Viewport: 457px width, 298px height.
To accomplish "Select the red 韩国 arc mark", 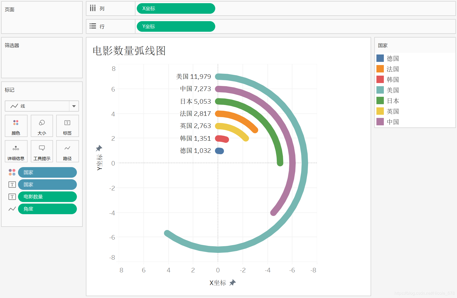I will pos(222,139).
